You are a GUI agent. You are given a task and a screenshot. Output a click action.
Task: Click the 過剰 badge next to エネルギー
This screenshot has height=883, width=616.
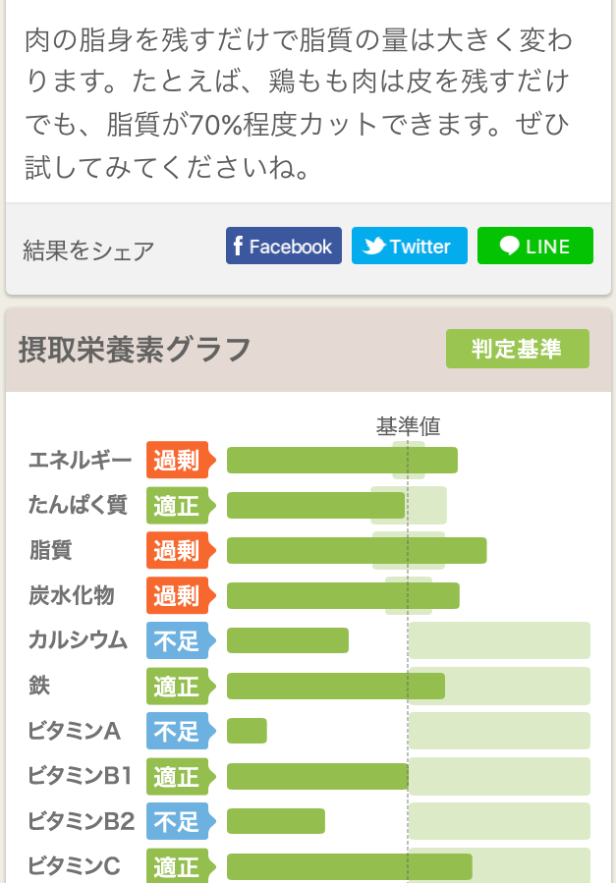(177, 460)
